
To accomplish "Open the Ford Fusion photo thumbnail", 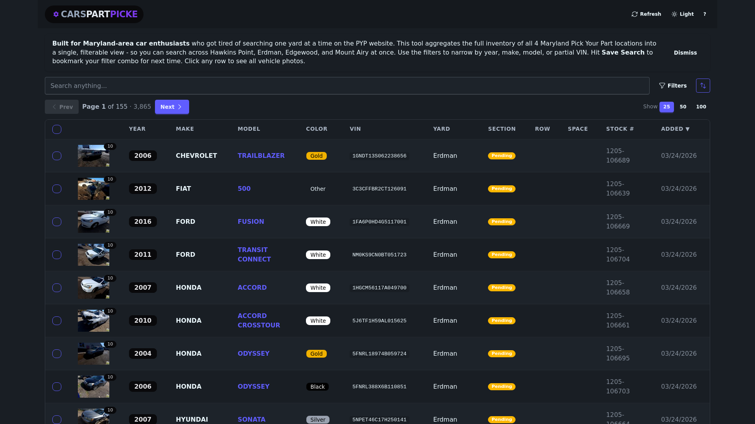I will [94, 222].
